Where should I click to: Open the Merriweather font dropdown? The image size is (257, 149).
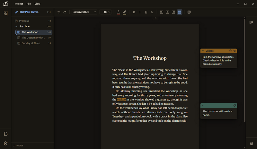click(x=84, y=12)
